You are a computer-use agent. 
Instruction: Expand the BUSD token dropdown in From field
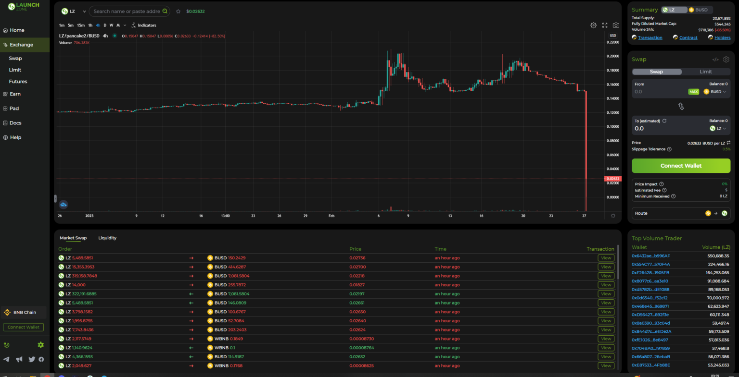[715, 92]
